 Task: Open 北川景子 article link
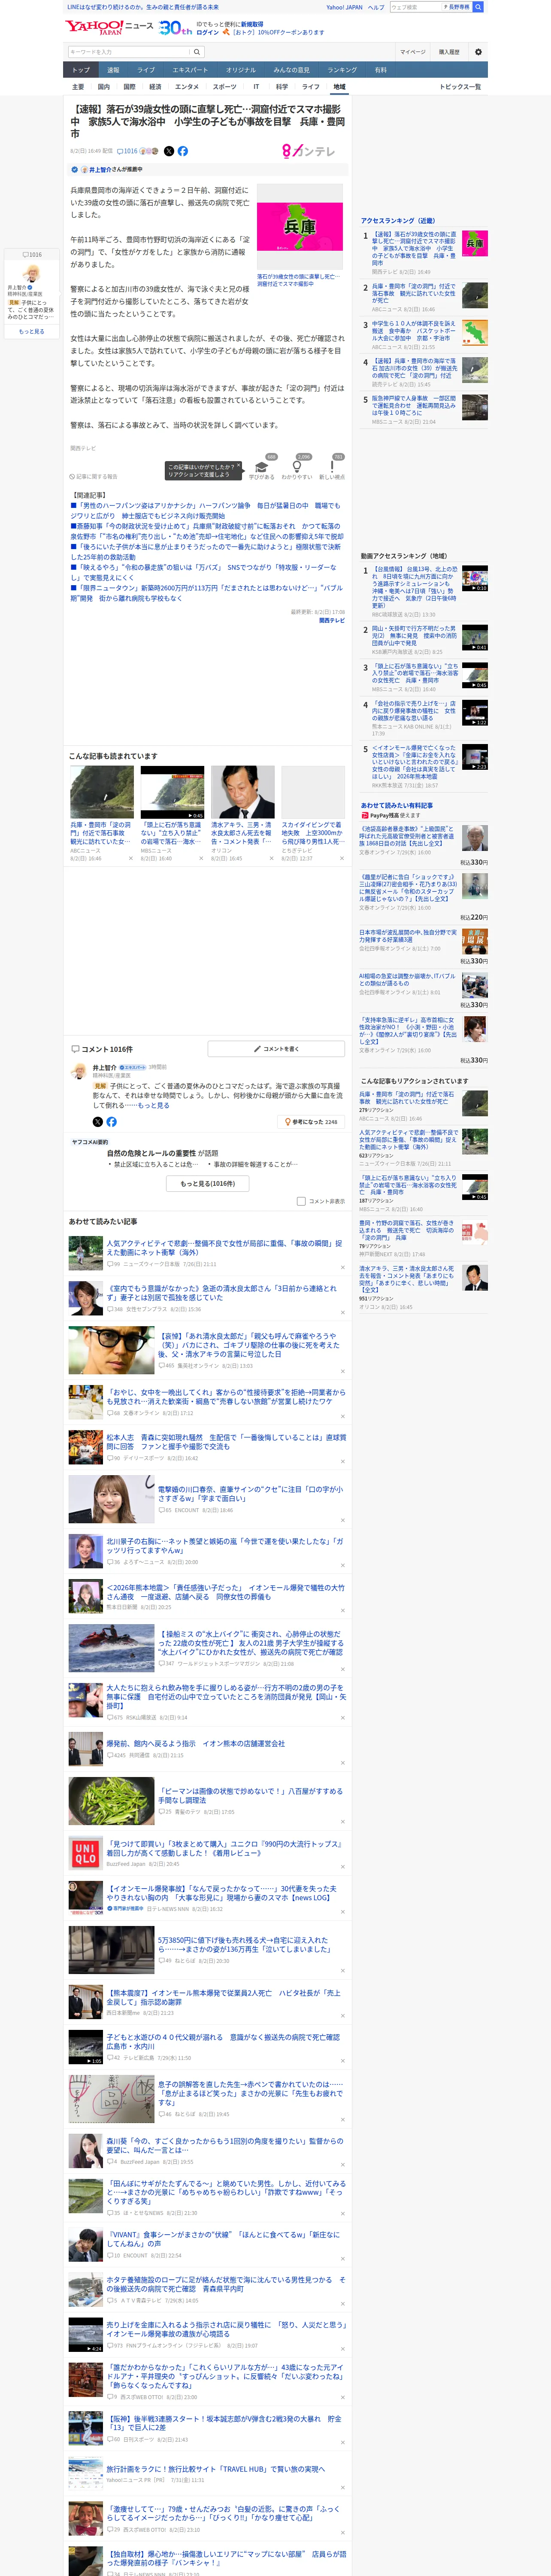(225, 1545)
